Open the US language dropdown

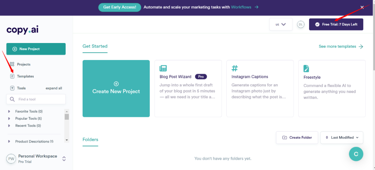pos(281,24)
